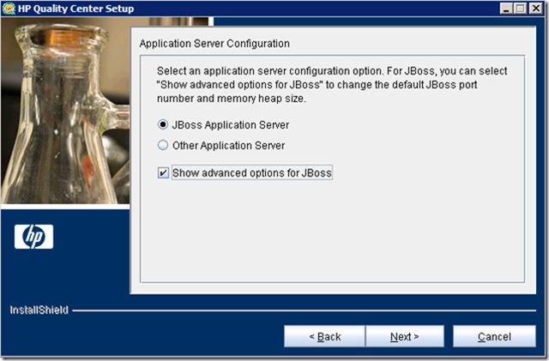Maximize the setup window
549x361 pixels.
[x=521, y=8]
